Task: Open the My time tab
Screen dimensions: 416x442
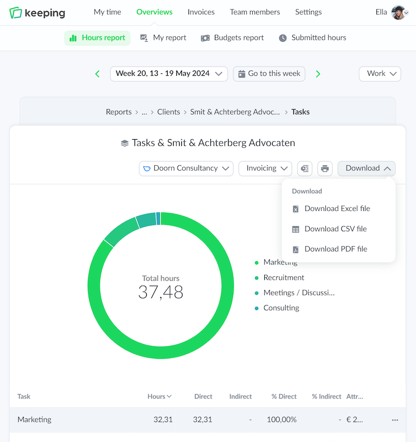Action: [108, 12]
